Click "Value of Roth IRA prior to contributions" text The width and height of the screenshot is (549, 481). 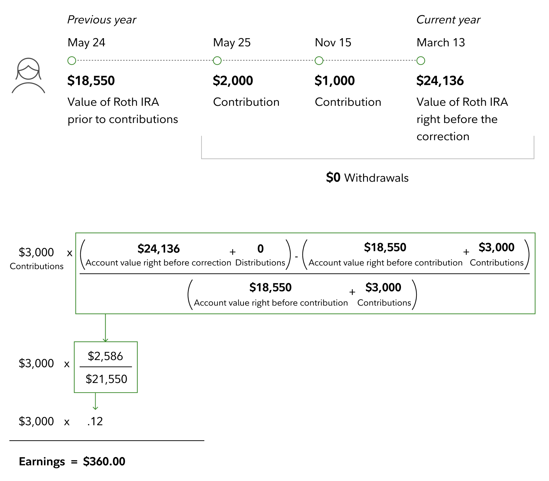122,111
